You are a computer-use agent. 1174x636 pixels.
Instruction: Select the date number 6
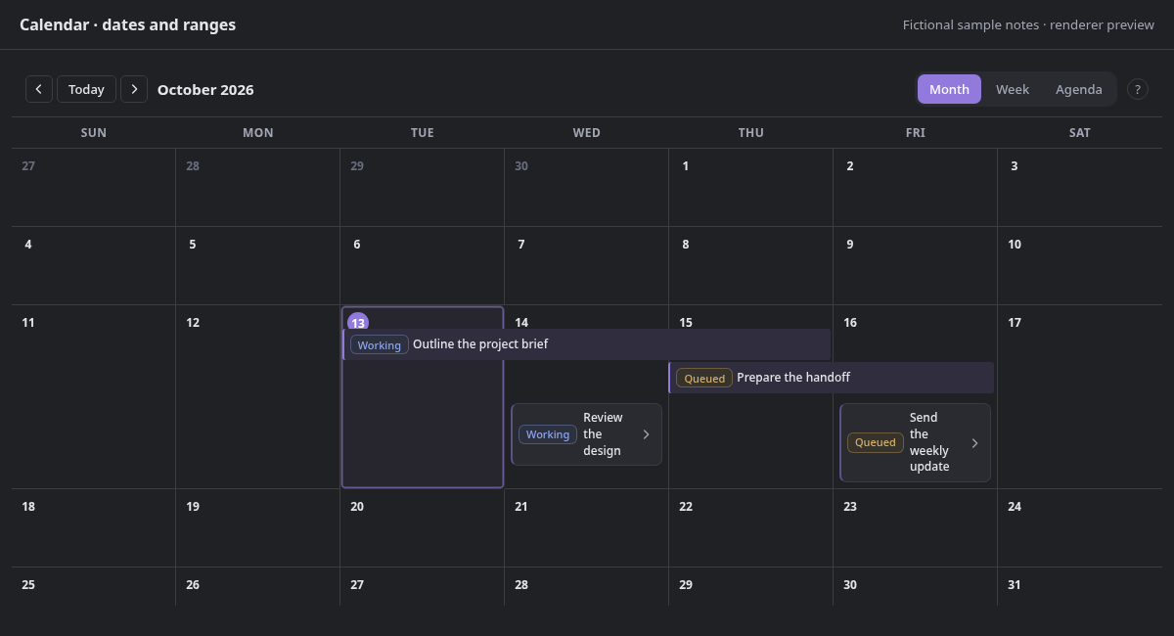point(357,245)
